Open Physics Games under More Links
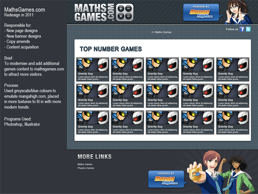 point(86,168)
